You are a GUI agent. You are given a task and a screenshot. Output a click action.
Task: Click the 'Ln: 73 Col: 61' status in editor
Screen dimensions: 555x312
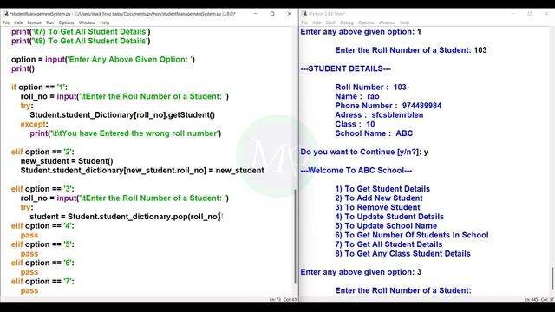[x=284, y=300]
